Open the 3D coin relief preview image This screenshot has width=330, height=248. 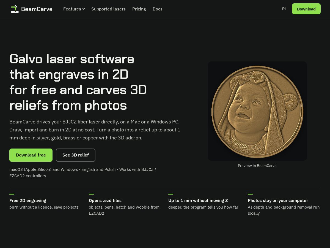(x=257, y=111)
